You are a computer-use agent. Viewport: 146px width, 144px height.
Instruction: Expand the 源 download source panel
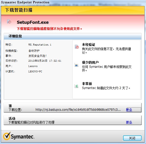(73, 108)
